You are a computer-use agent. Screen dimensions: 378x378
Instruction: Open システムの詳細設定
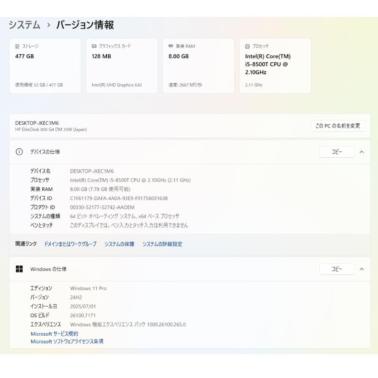[x=162, y=244]
